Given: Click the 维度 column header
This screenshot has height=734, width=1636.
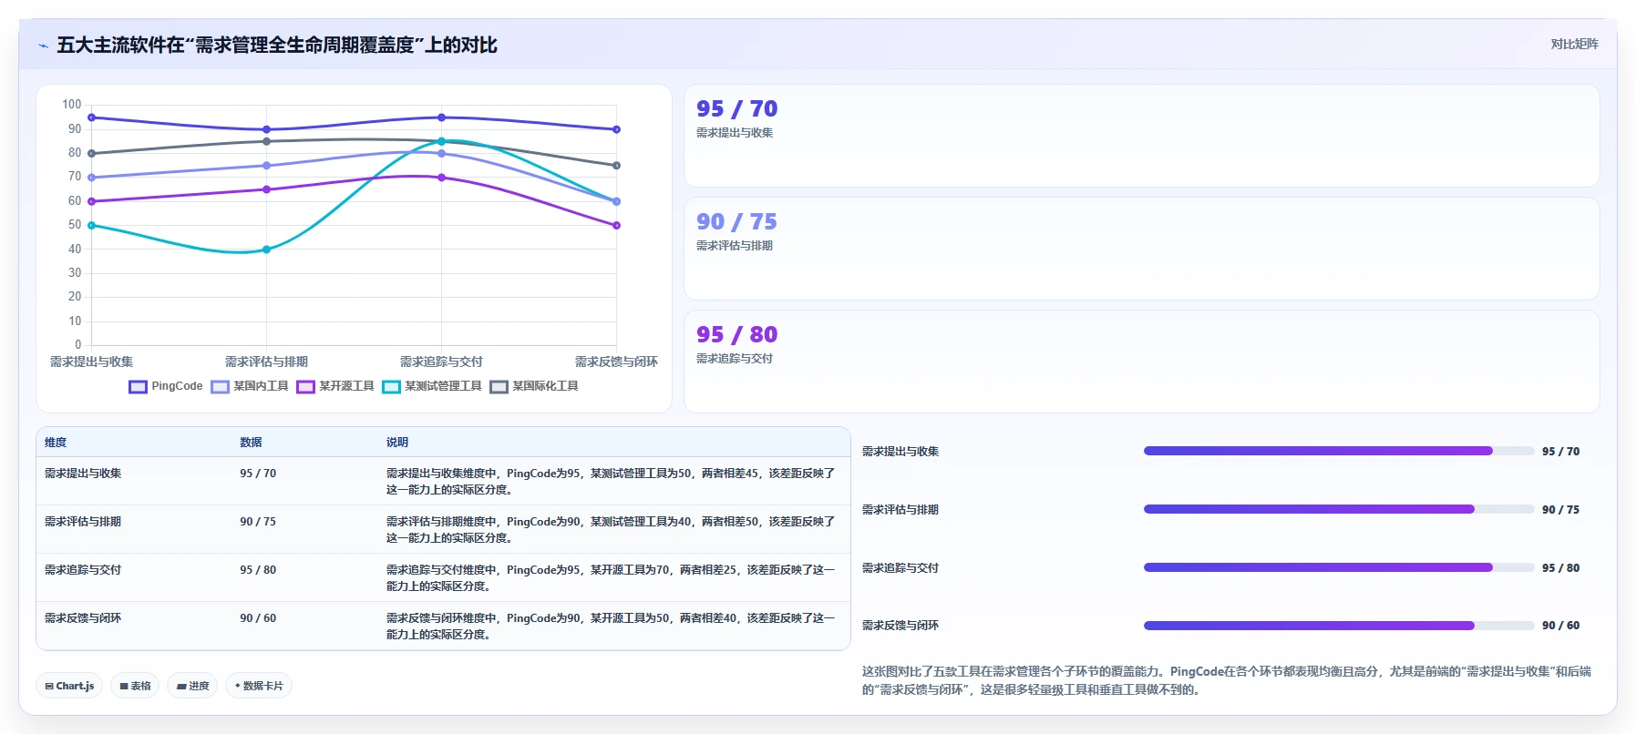Looking at the screenshot, I should 56,443.
